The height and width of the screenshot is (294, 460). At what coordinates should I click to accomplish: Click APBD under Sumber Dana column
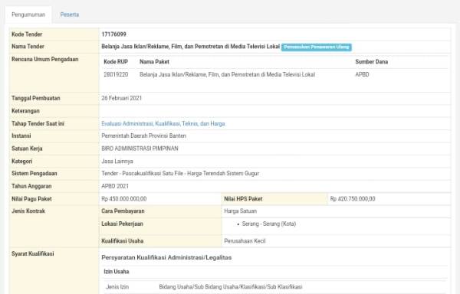(x=362, y=74)
